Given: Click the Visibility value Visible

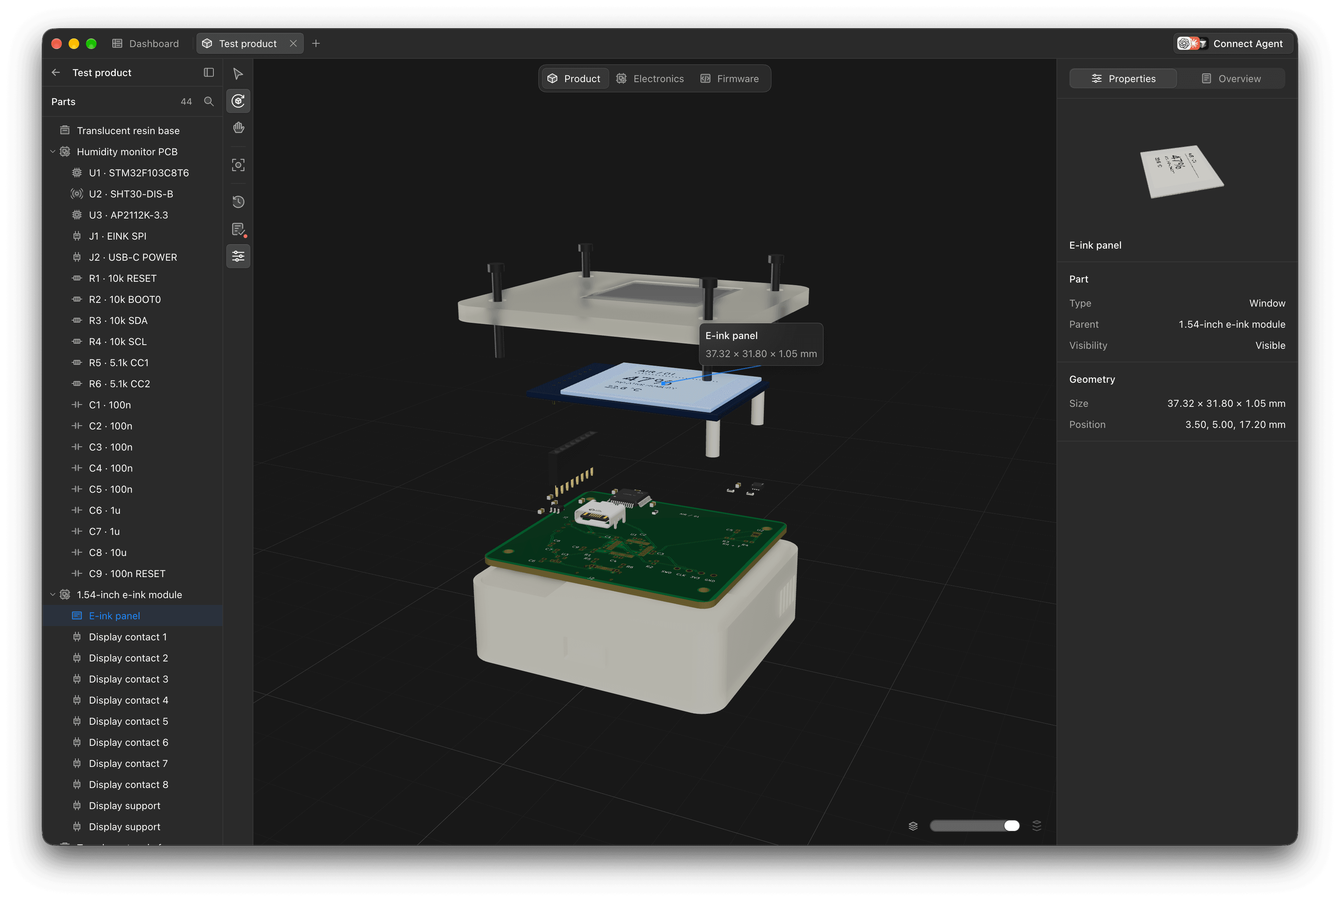Looking at the screenshot, I should pos(1270,346).
